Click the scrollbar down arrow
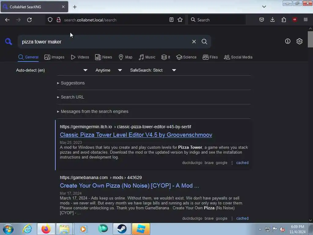The width and height of the screenshot is (313, 235). click(310, 220)
